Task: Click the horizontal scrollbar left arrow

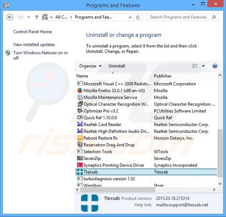Action: (x=77, y=189)
